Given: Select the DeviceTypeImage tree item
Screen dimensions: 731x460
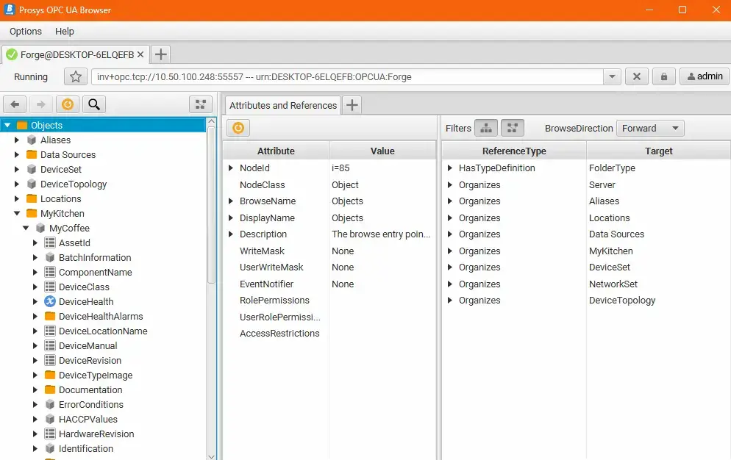Looking at the screenshot, I should 96,375.
